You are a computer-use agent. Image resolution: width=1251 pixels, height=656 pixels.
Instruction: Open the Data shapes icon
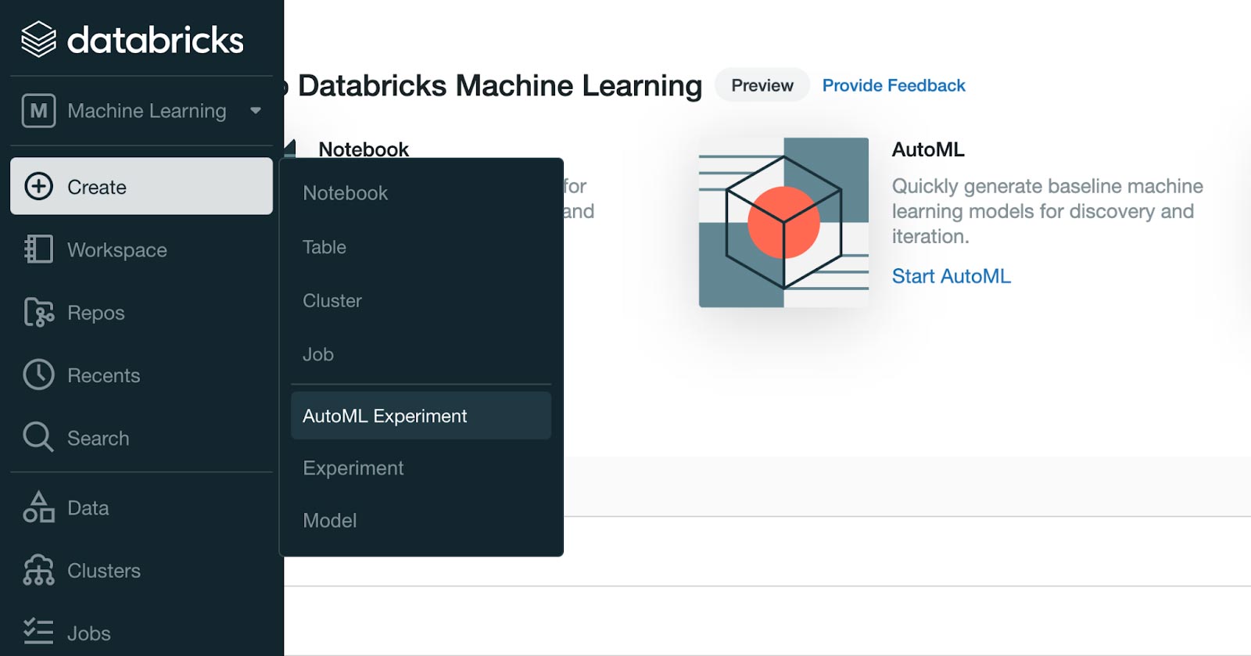[x=38, y=507]
